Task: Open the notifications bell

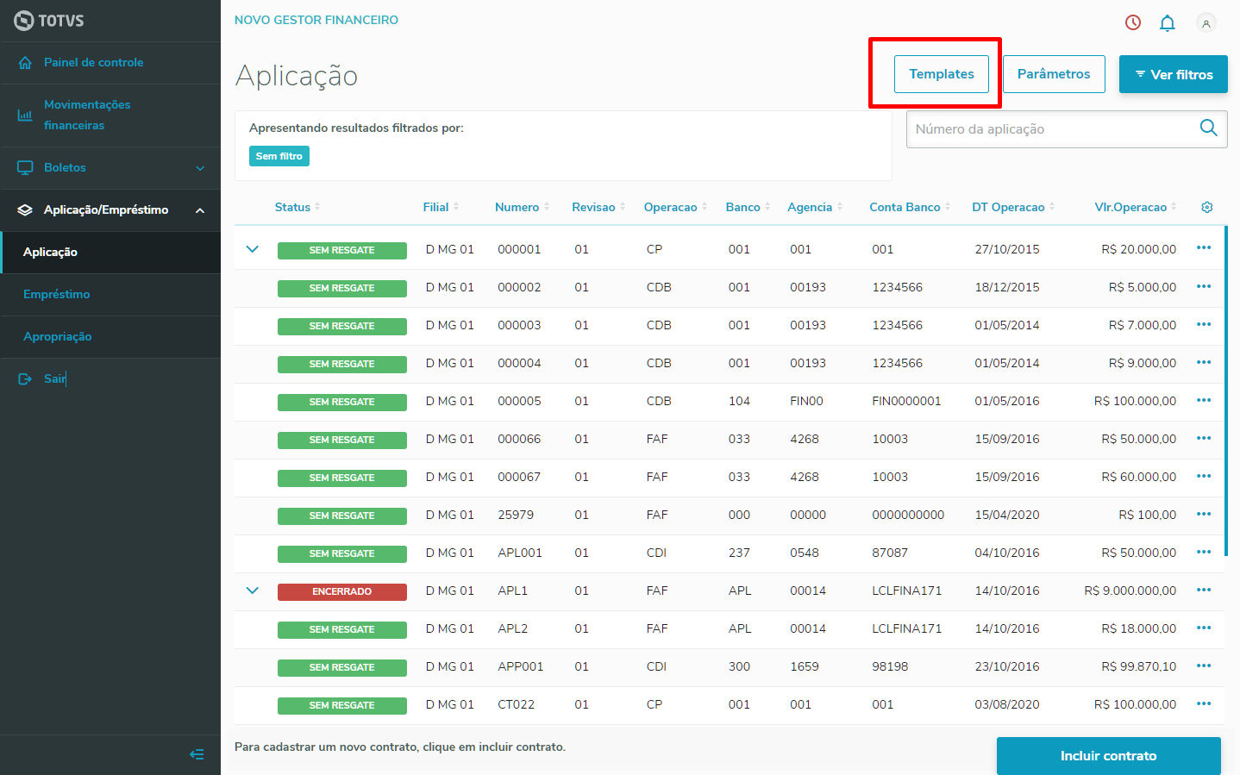Action: 1168,23
